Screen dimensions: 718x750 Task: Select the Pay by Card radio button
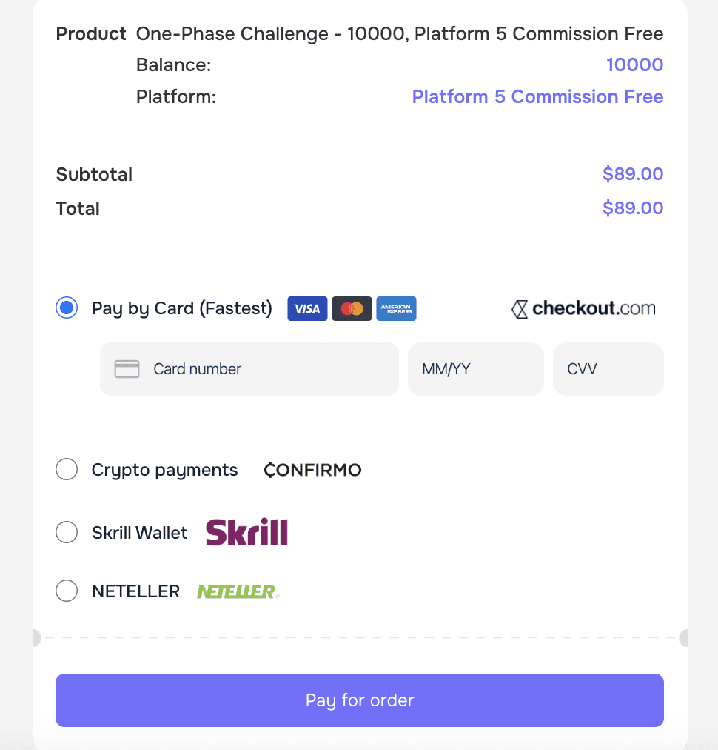pyautogui.click(x=67, y=308)
